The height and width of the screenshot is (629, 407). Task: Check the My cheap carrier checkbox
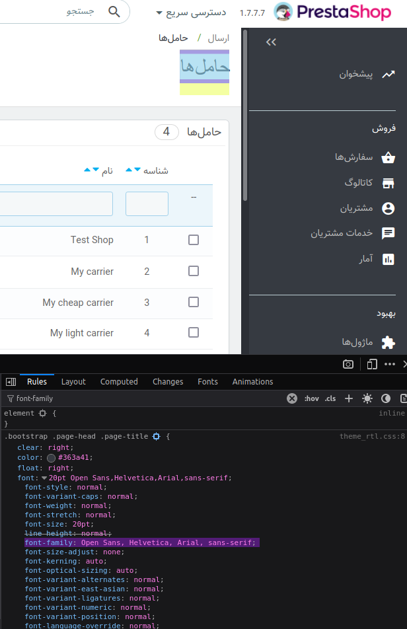point(194,302)
